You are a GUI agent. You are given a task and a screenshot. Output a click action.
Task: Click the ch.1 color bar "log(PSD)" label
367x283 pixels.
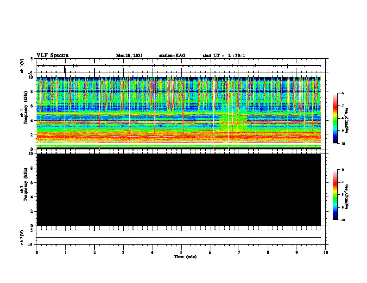point(348,120)
